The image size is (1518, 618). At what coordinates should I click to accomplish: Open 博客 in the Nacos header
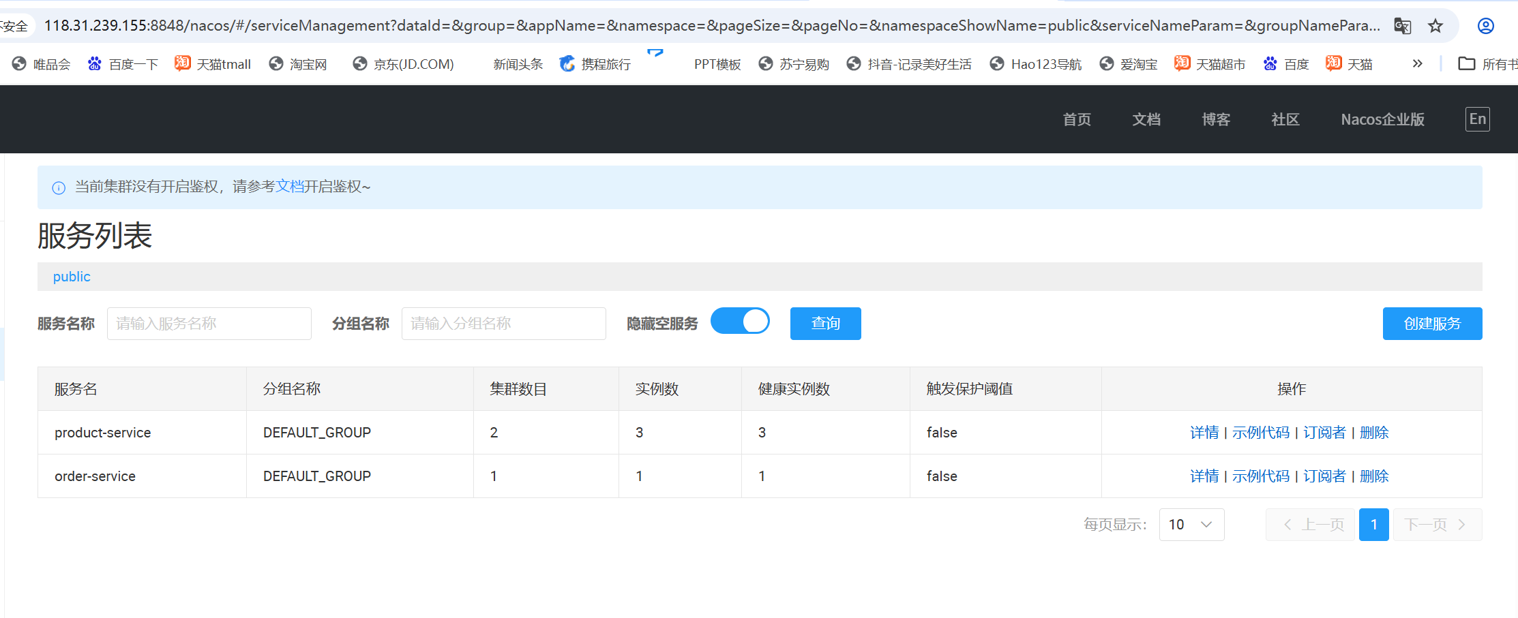click(x=1216, y=119)
